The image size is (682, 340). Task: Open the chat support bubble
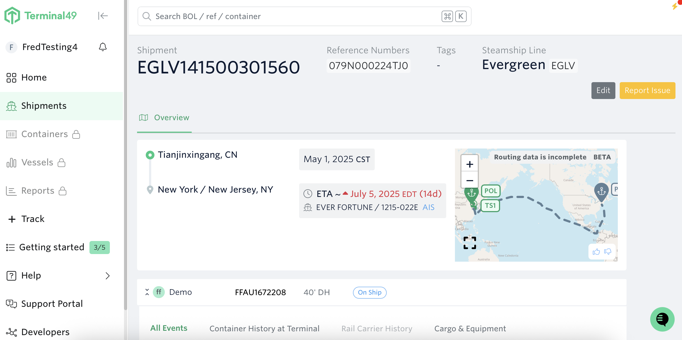click(x=662, y=319)
